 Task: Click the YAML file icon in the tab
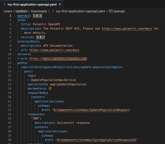point(4,4)
